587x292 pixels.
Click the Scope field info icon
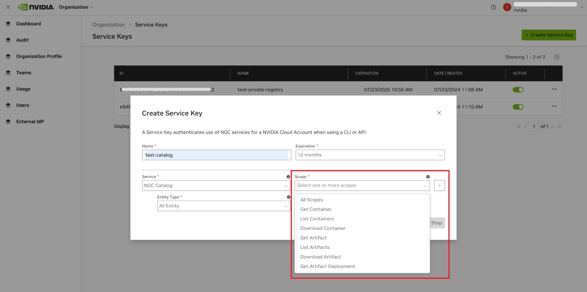tap(428, 177)
